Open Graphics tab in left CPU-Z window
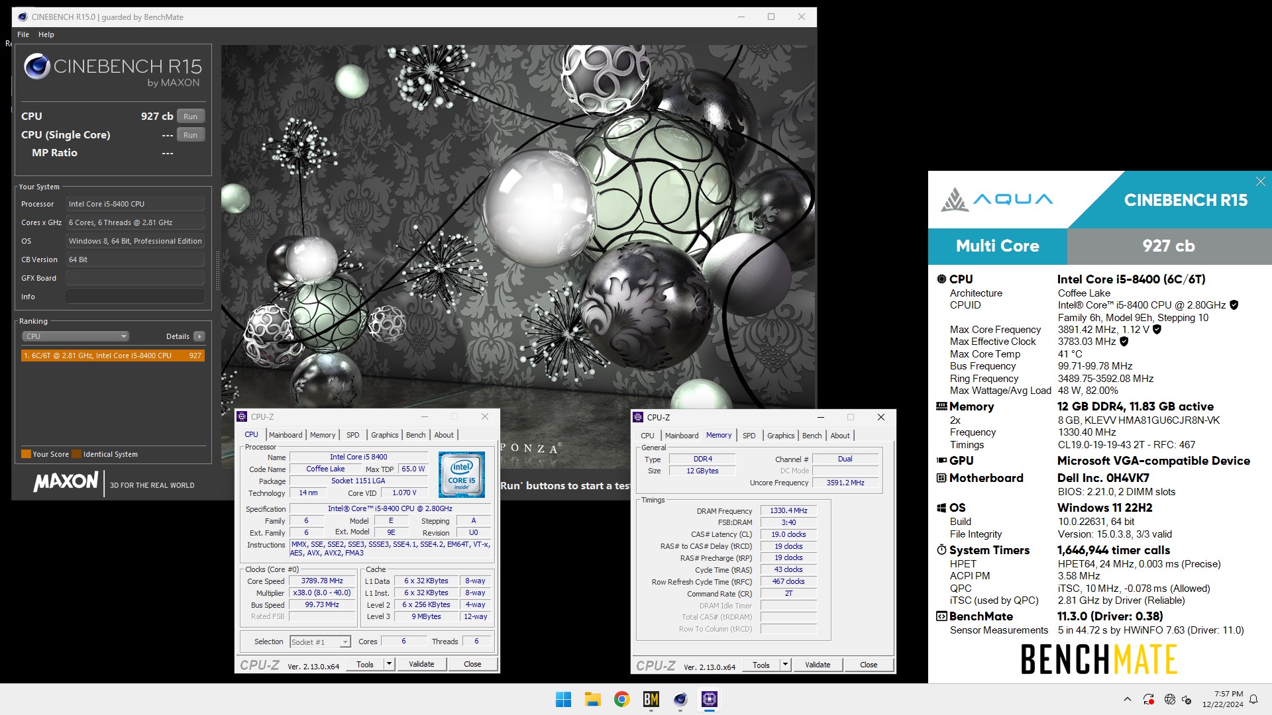Screen dimensions: 1272x715 385,435
